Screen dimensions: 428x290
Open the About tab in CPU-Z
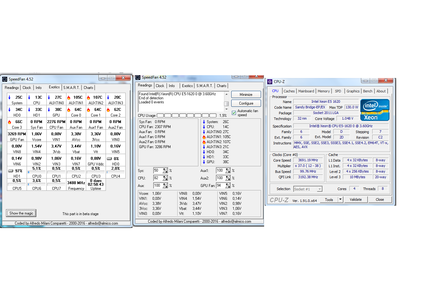(381, 91)
